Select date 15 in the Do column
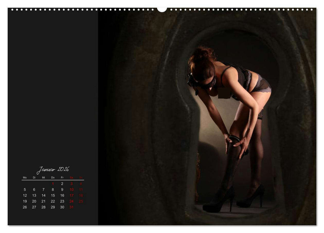The image size is (324, 233). click(53, 195)
